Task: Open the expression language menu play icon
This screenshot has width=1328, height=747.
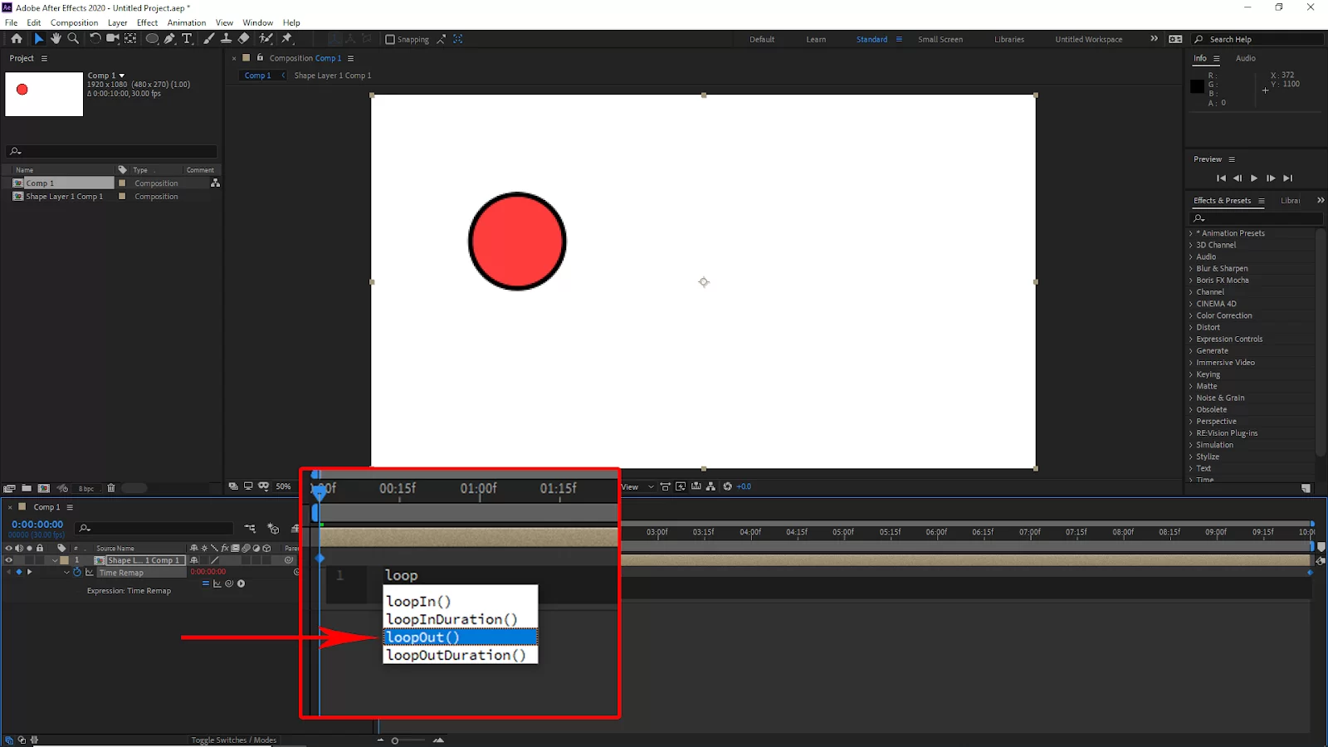Action: (x=241, y=583)
